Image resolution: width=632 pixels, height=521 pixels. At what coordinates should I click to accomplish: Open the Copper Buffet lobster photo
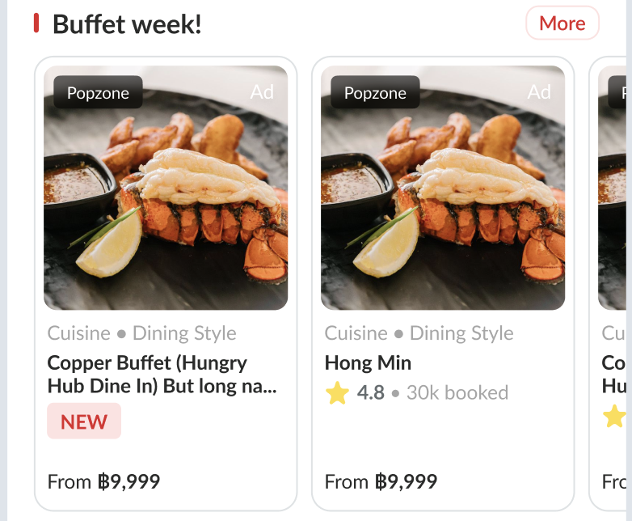pos(166,202)
